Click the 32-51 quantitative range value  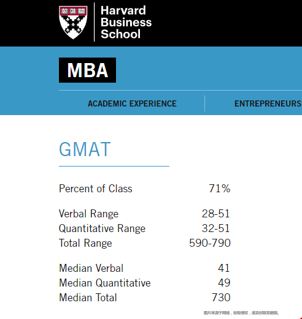pos(215,228)
